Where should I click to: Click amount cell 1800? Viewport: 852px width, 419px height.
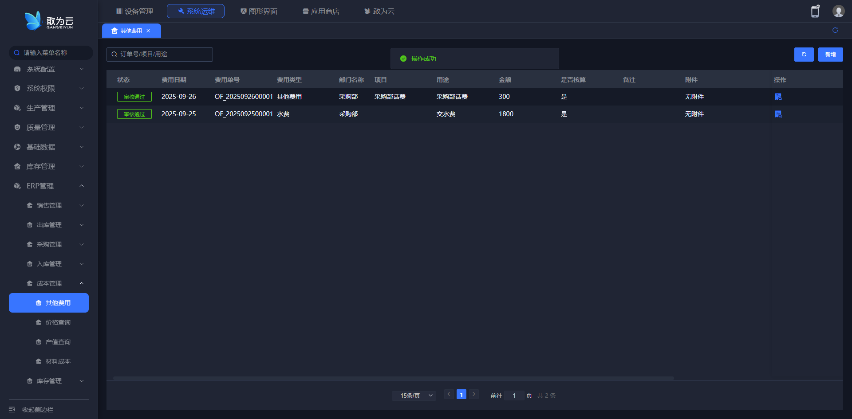(506, 114)
